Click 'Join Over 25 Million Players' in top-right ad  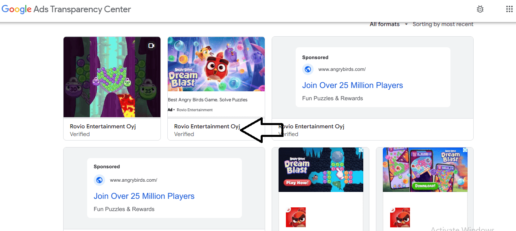coord(353,85)
